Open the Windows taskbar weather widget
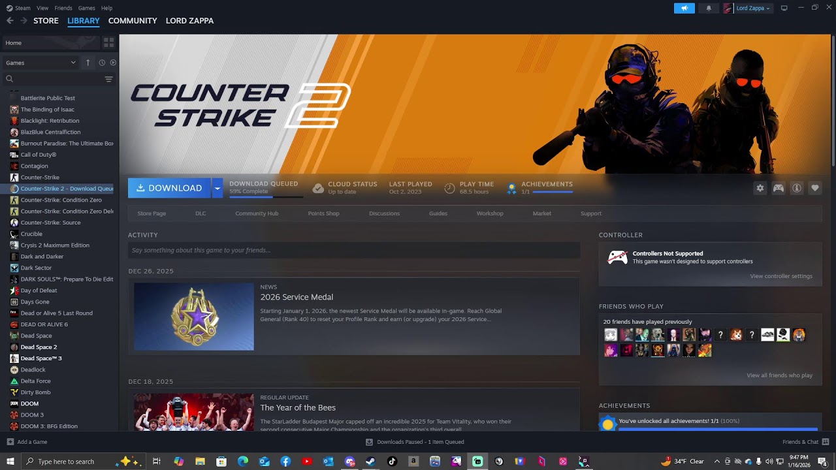This screenshot has width=836, height=470. click(683, 462)
